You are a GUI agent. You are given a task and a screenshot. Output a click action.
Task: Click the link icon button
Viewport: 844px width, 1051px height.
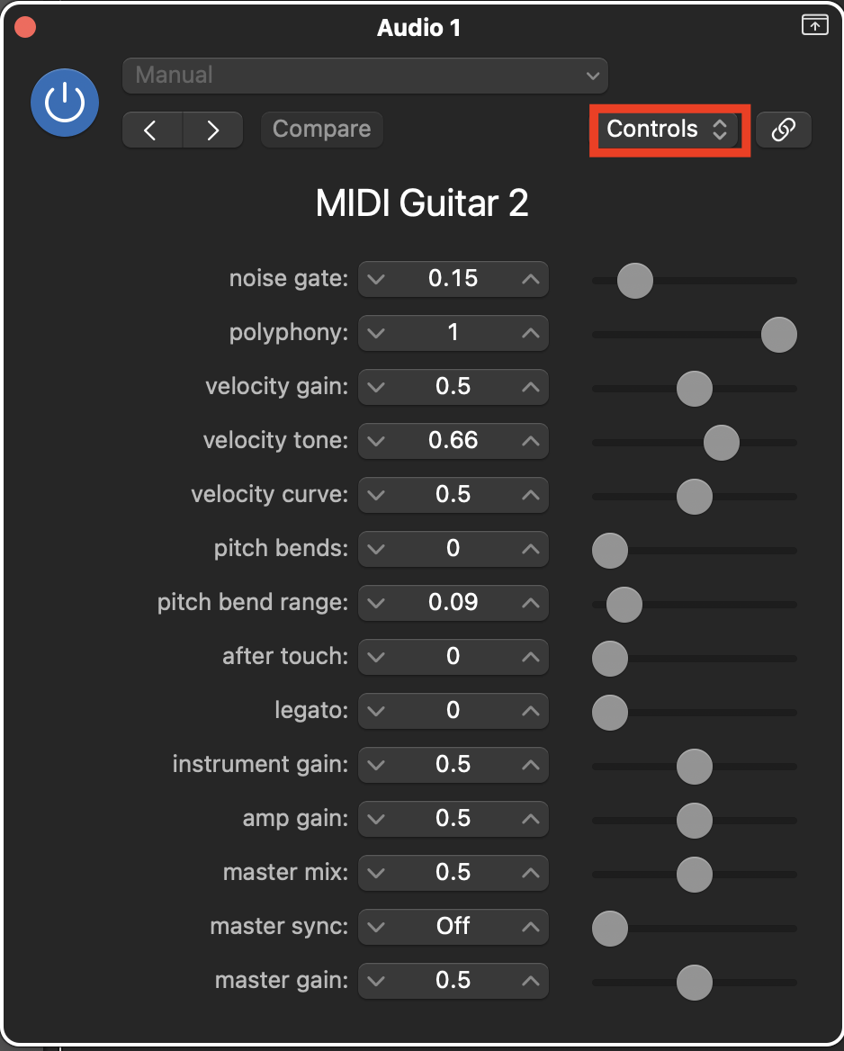(x=784, y=130)
